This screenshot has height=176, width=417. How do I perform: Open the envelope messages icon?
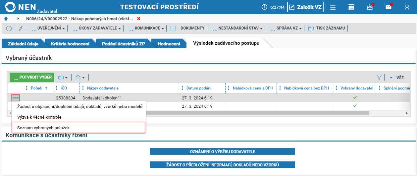(x=389, y=7)
